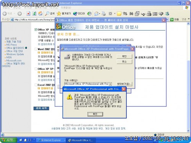Click the Mail envelope toolbar icon
This screenshot has height=143, width=191.
pos(96,14)
